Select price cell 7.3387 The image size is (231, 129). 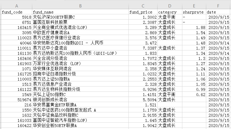(143, 48)
